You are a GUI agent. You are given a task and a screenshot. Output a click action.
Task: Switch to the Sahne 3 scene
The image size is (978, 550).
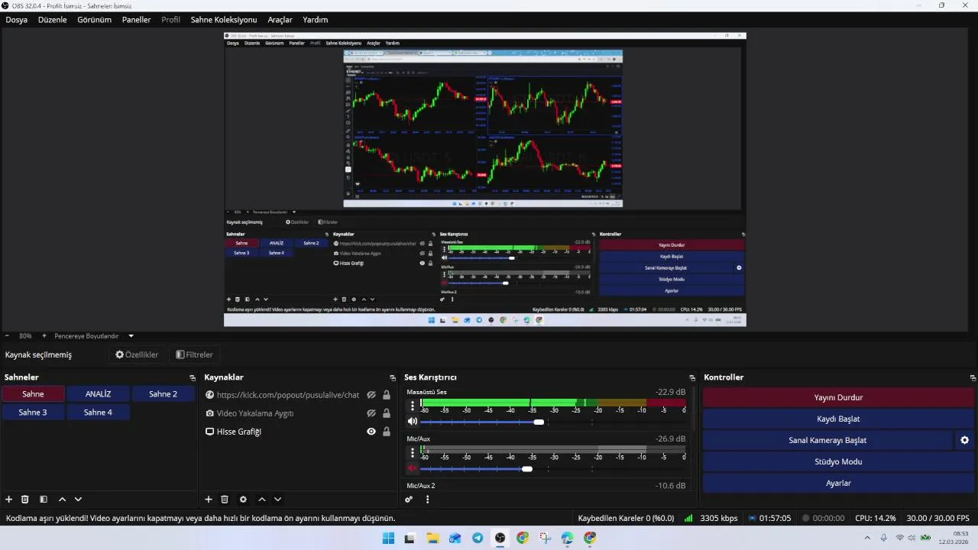tap(33, 412)
